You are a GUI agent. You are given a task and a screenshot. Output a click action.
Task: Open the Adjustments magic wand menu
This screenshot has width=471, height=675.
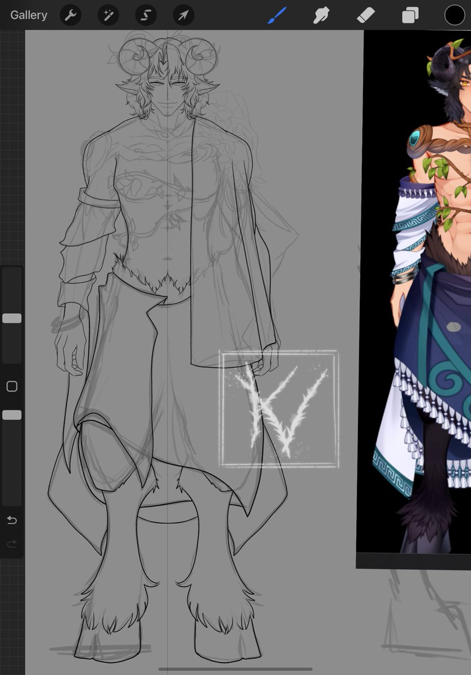point(108,15)
